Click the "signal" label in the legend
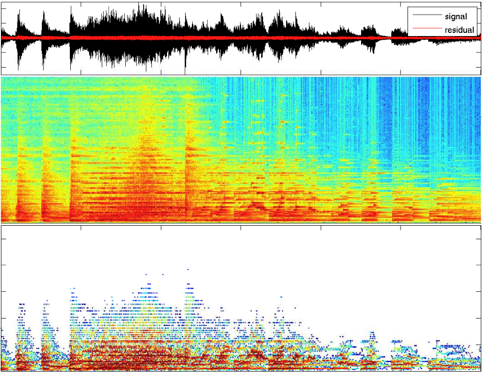The height and width of the screenshot is (373, 484). click(x=455, y=16)
